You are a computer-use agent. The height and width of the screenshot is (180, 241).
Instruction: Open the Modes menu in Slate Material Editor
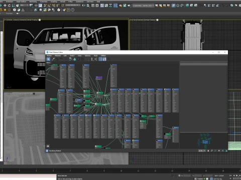tap(49, 55)
